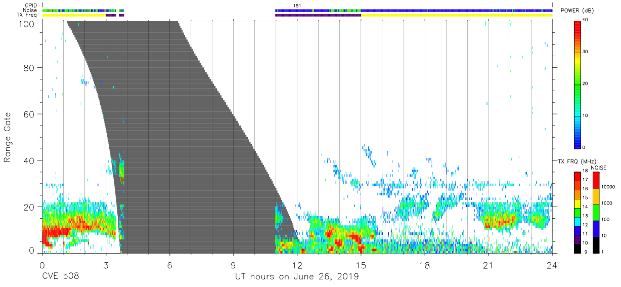Click the red echo patch near 22 UT

click(501, 221)
